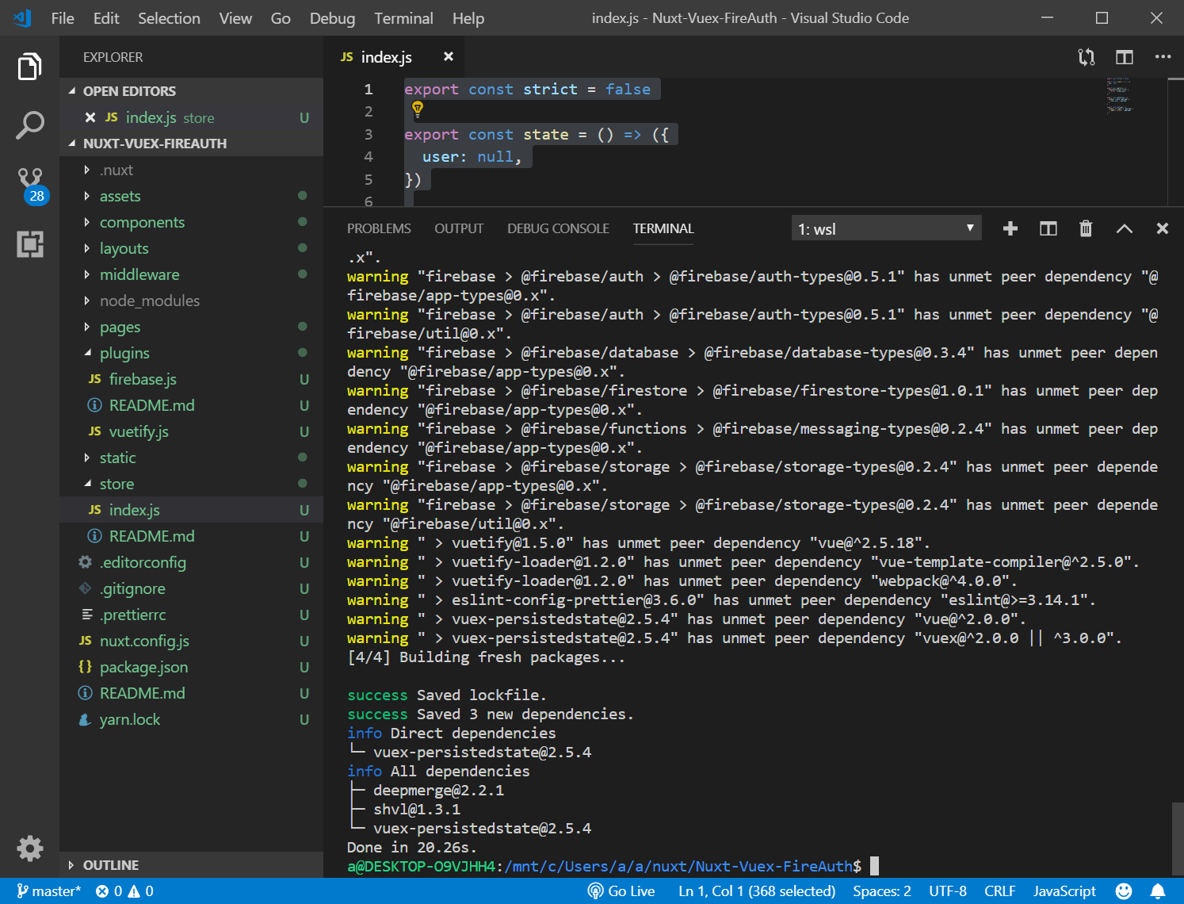Open the View menu
1184x904 pixels.
235,18
